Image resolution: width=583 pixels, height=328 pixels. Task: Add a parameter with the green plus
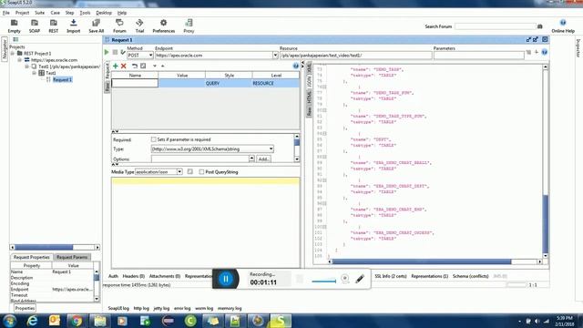coord(116,66)
